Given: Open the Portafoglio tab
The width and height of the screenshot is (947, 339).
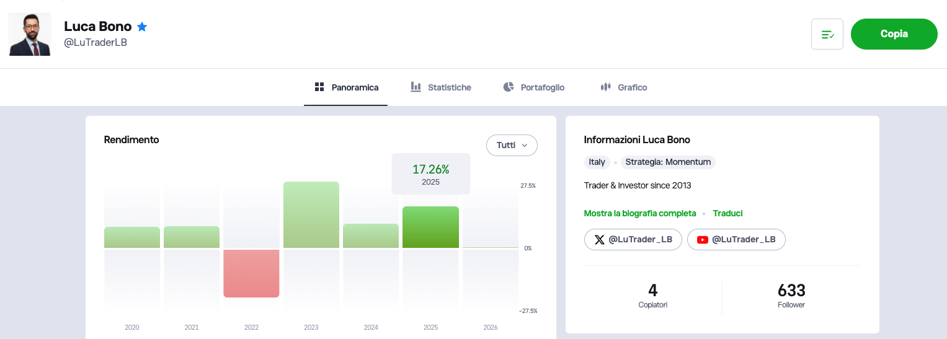Looking at the screenshot, I should click(x=534, y=87).
